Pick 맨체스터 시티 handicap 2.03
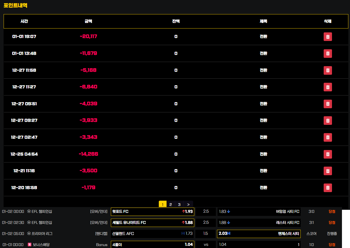Screen dimensions: 350x248 coord(259,234)
